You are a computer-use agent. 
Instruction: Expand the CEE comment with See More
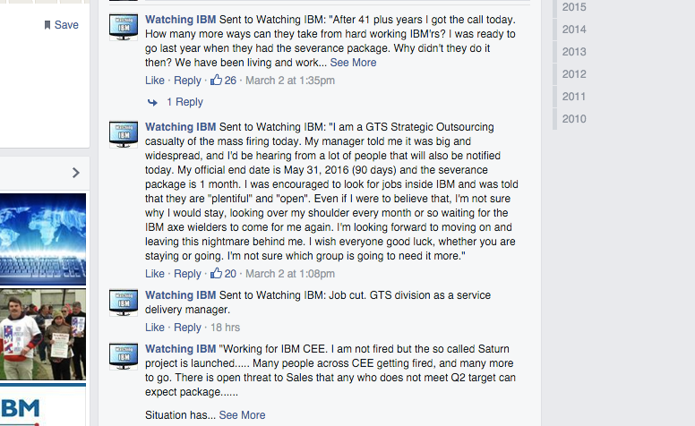point(242,415)
